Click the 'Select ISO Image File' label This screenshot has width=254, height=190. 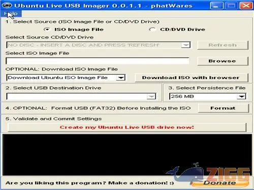coord(37,53)
